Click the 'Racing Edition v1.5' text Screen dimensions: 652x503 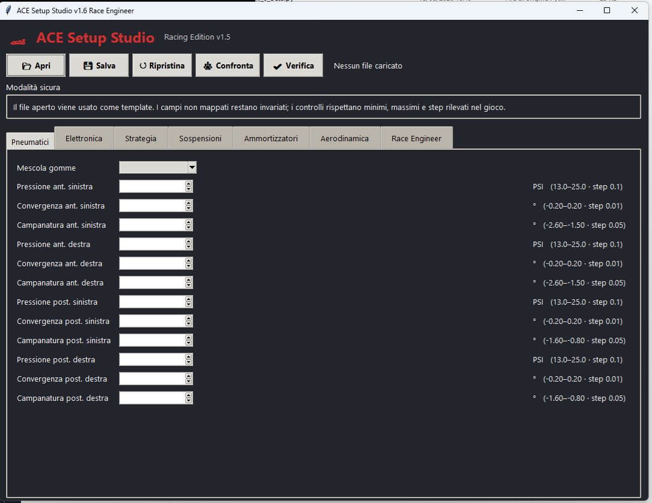point(197,37)
